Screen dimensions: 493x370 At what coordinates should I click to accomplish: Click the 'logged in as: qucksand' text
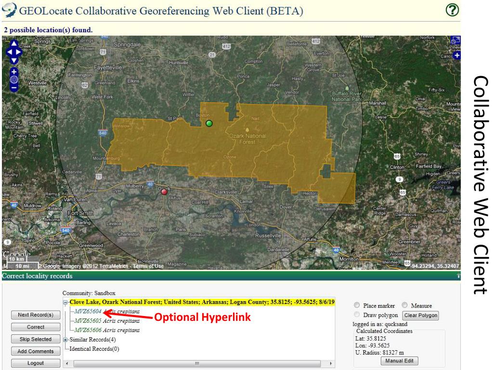(380, 324)
